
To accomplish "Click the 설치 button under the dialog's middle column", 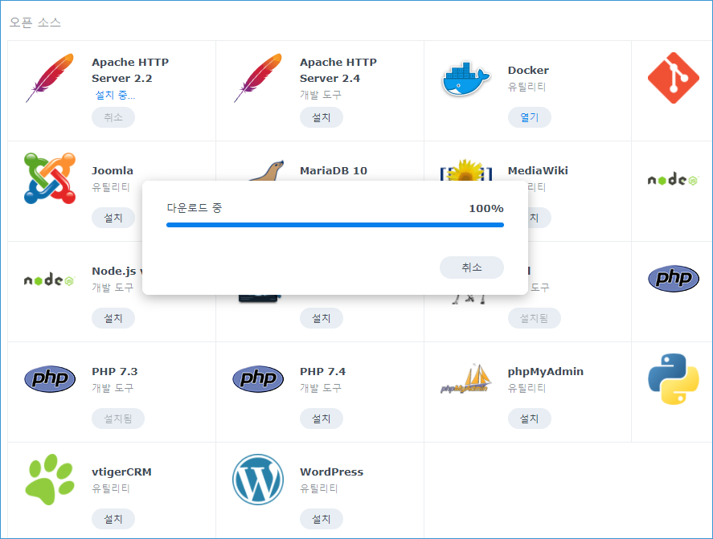I will [321, 318].
